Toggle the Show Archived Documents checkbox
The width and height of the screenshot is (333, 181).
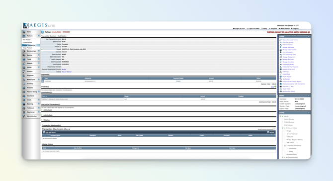[274, 129]
